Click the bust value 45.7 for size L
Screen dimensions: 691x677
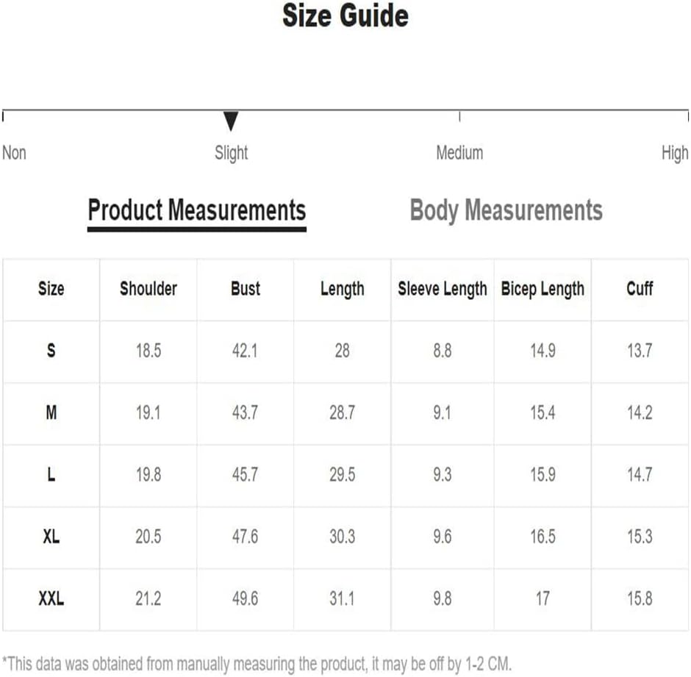pos(245,475)
